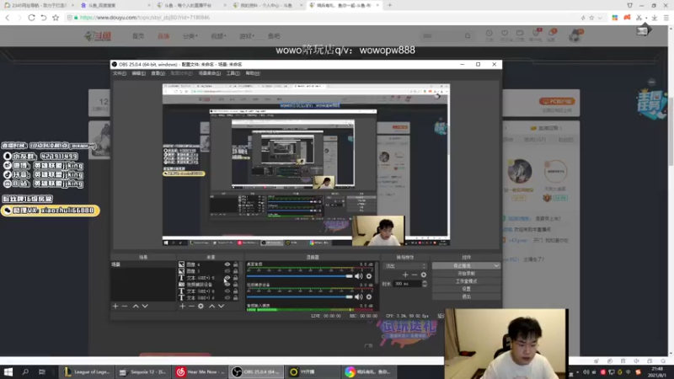Adjust the transition duration stepper arrows
This screenshot has width=674, height=379.
[425, 284]
